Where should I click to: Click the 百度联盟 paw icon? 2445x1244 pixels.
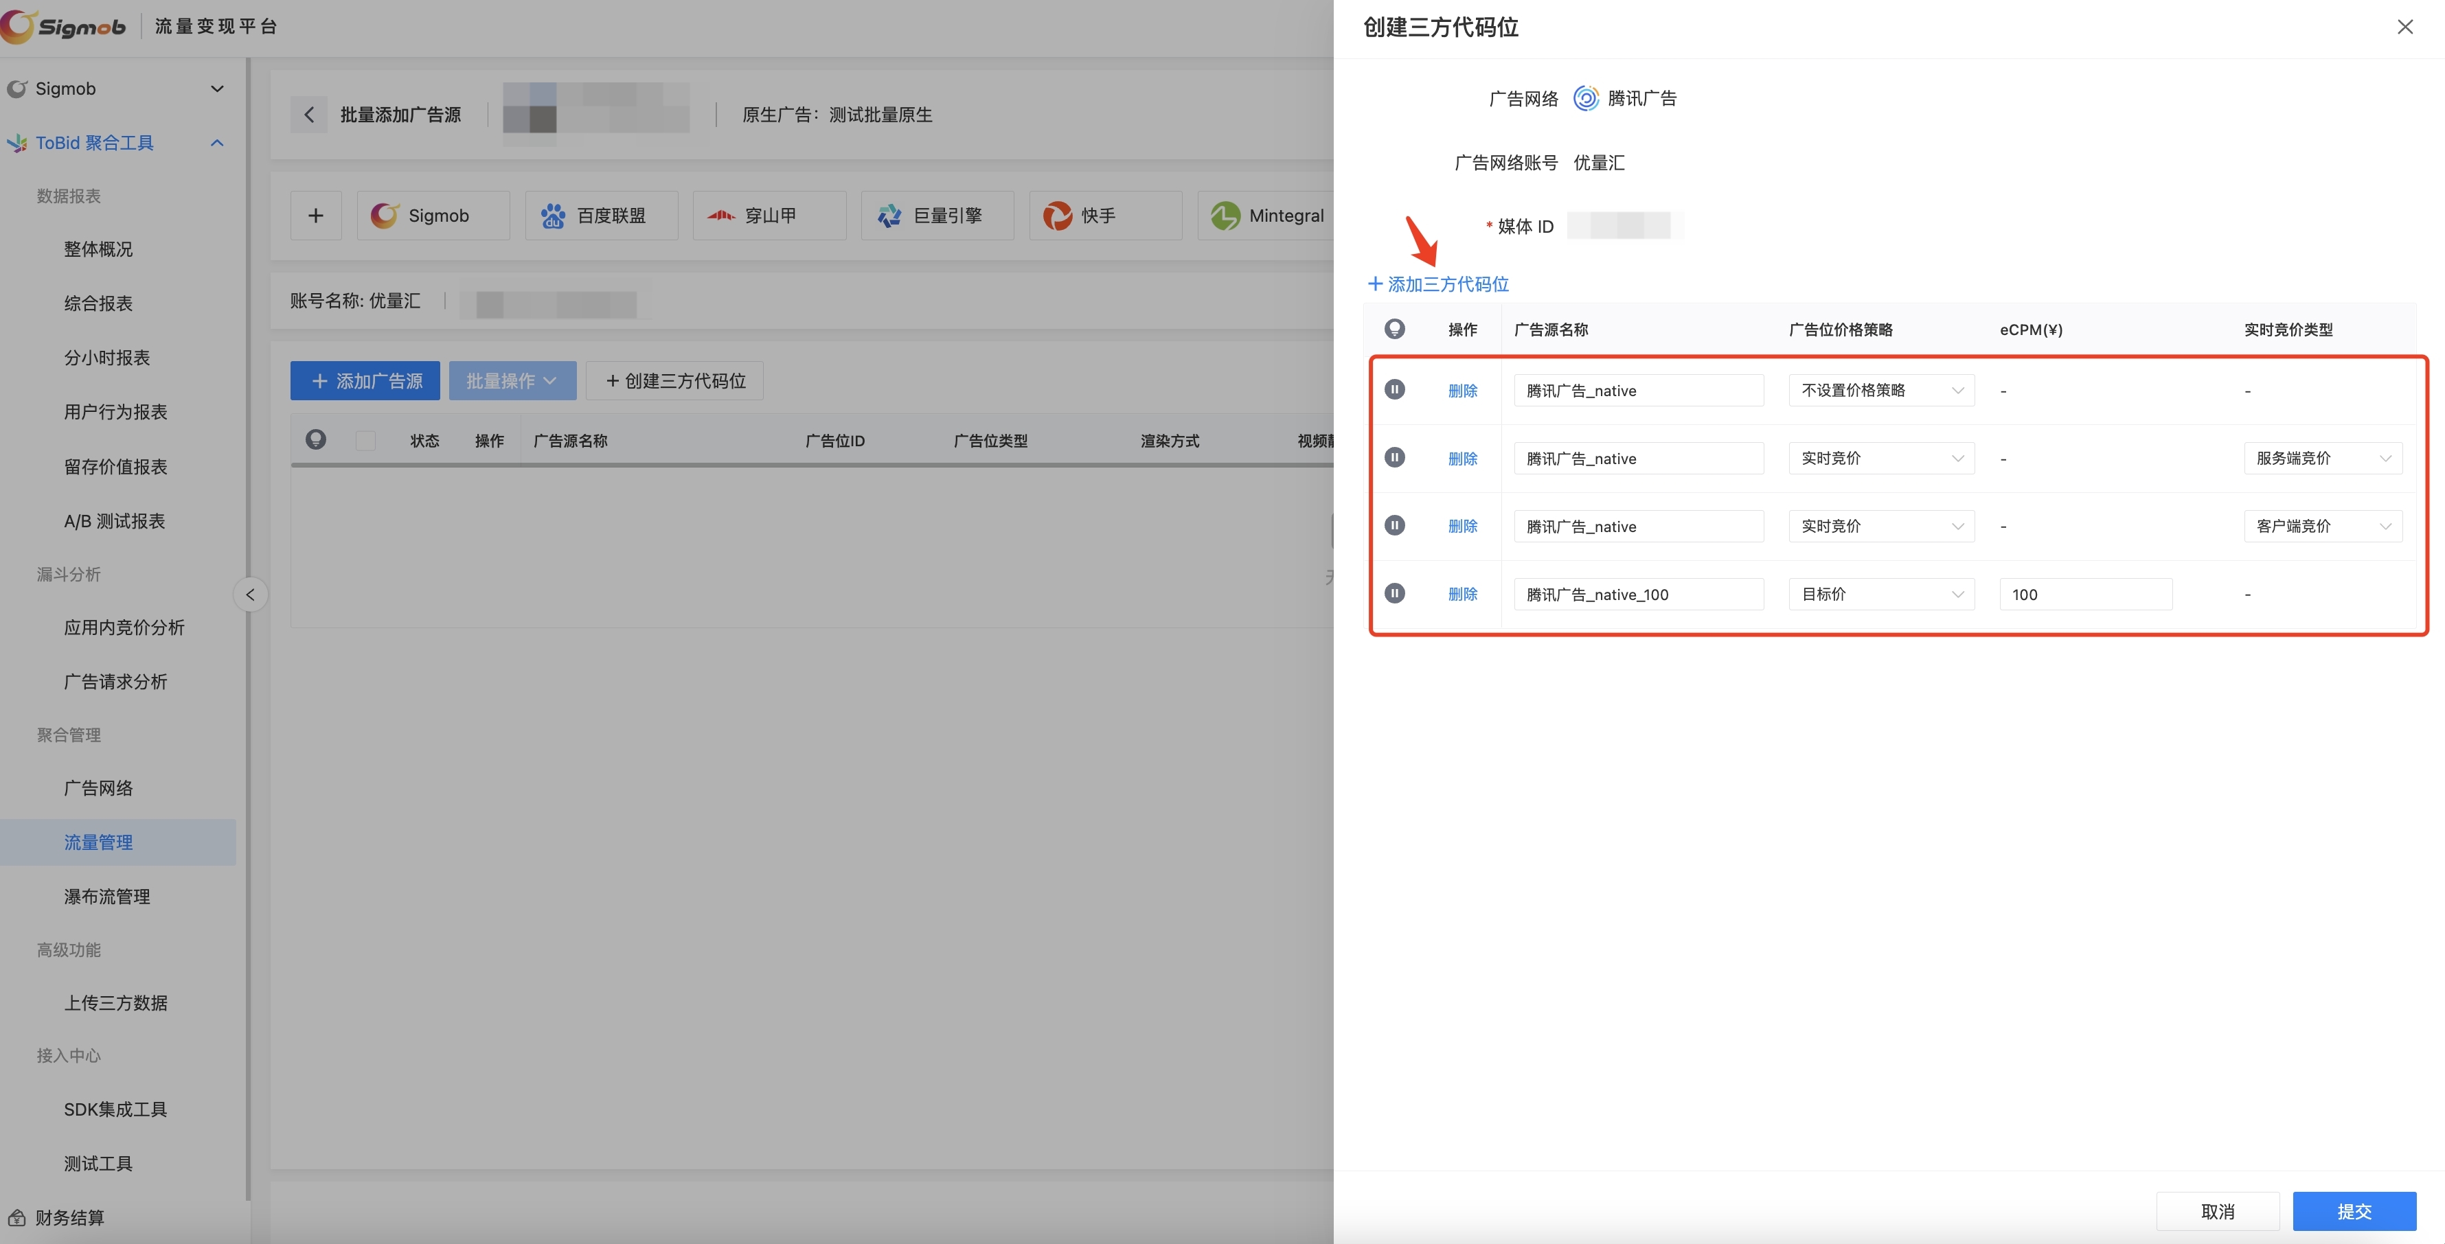coord(552,216)
